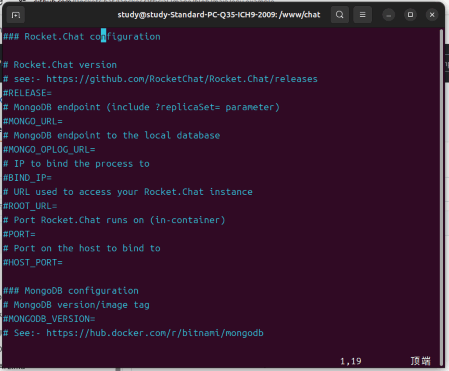449x371 pixels.
Task: Open a new terminal tab
Action: 16,14
